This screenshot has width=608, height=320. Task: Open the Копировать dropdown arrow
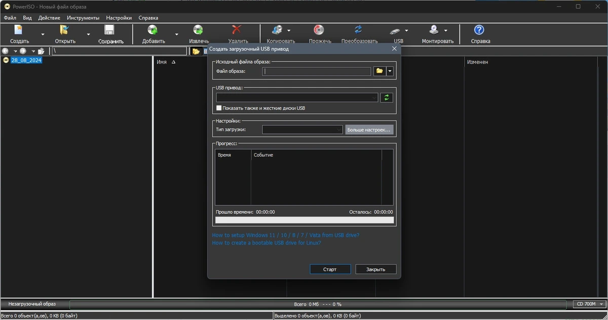[x=289, y=30]
